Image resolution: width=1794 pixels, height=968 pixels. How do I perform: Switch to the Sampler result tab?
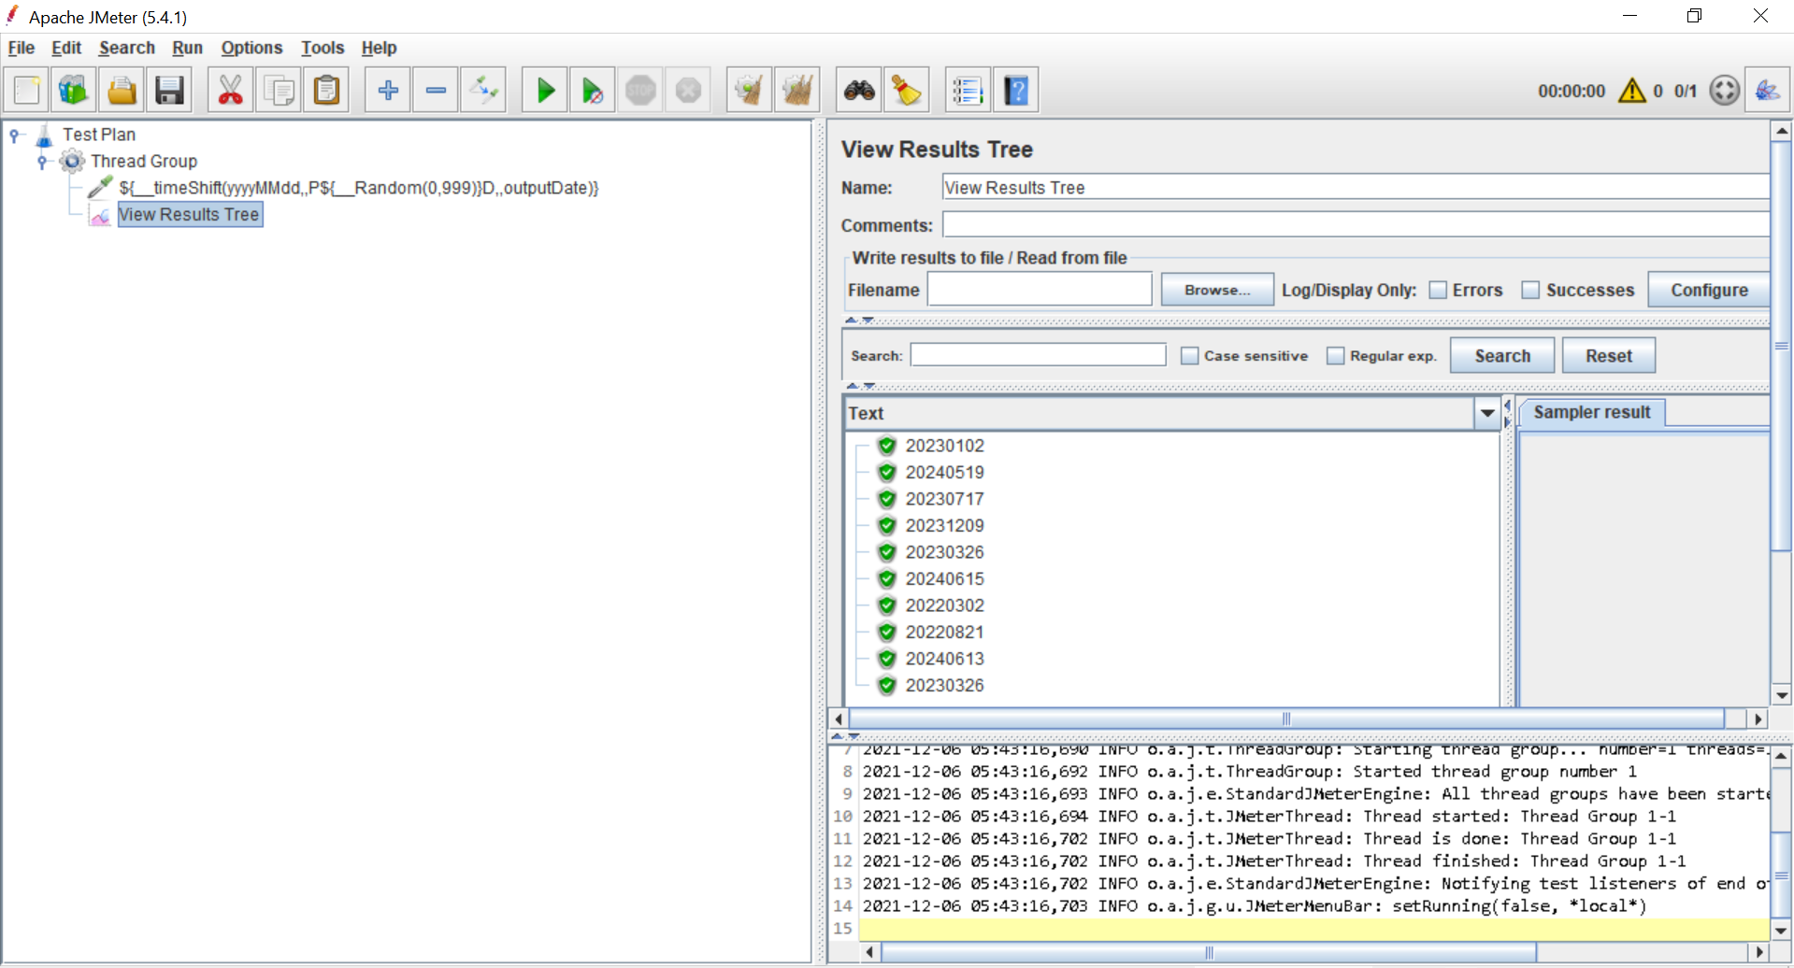1592,412
